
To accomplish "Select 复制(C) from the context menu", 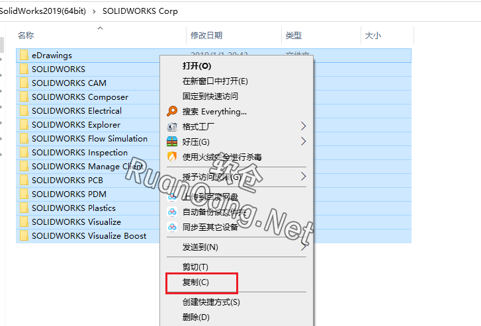I will [x=196, y=282].
